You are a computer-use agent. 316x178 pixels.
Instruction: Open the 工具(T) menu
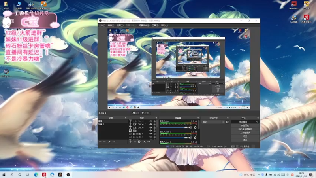(155, 25)
